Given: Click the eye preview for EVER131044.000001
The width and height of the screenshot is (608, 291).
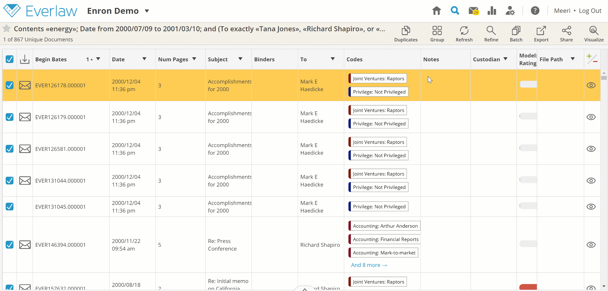Looking at the screenshot, I should (x=591, y=181).
